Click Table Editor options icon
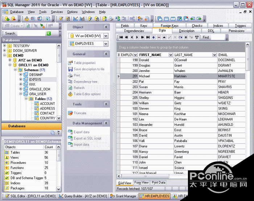Image resolution: width=254 pixels, height=201 pixels. (x=70, y=94)
